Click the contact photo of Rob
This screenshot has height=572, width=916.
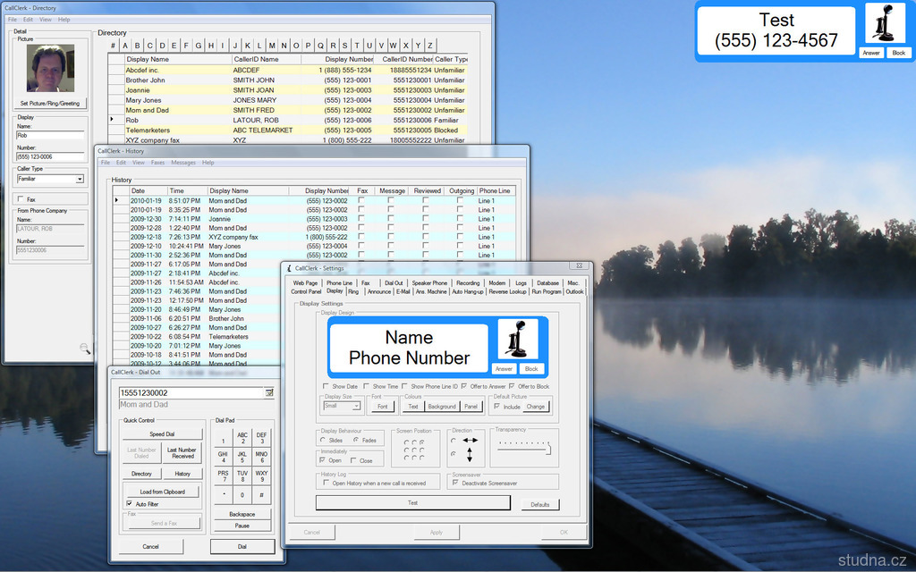[49, 69]
